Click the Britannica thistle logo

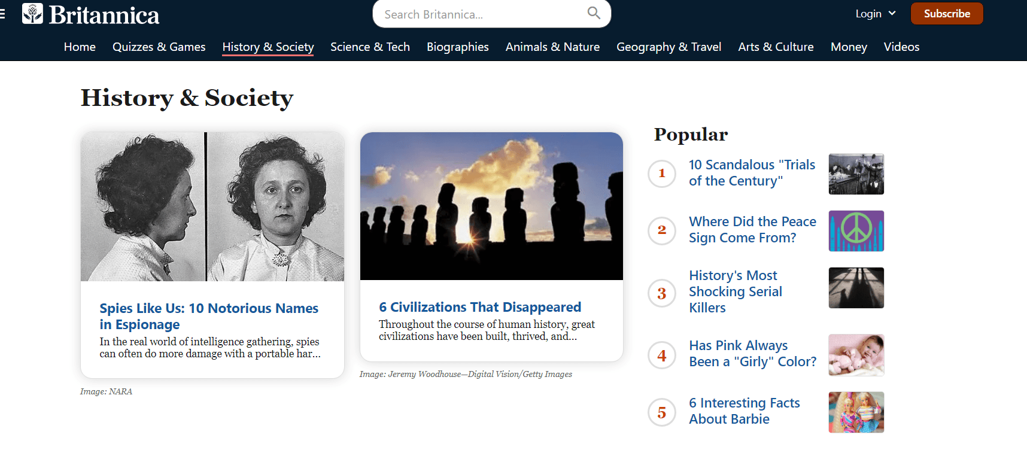pyautogui.click(x=33, y=14)
